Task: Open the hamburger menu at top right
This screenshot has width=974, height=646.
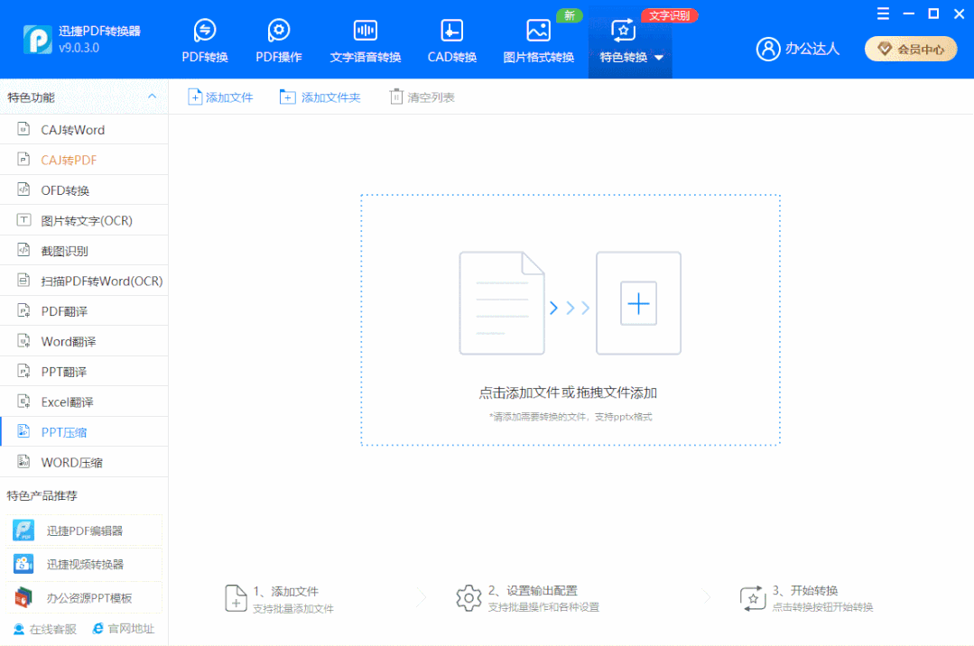Action: click(882, 14)
